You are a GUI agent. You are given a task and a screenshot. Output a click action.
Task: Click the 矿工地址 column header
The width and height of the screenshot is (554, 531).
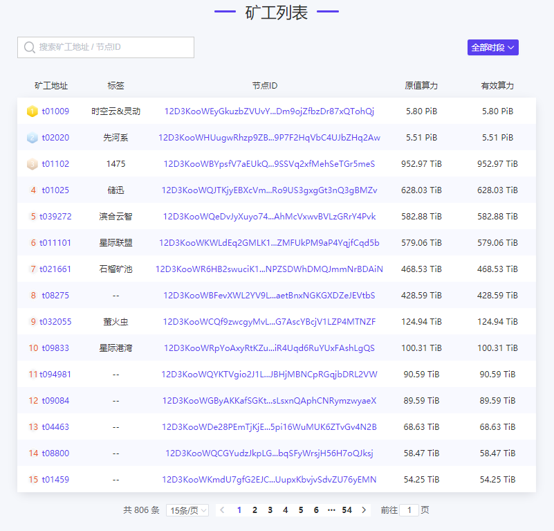(x=51, y=86)
